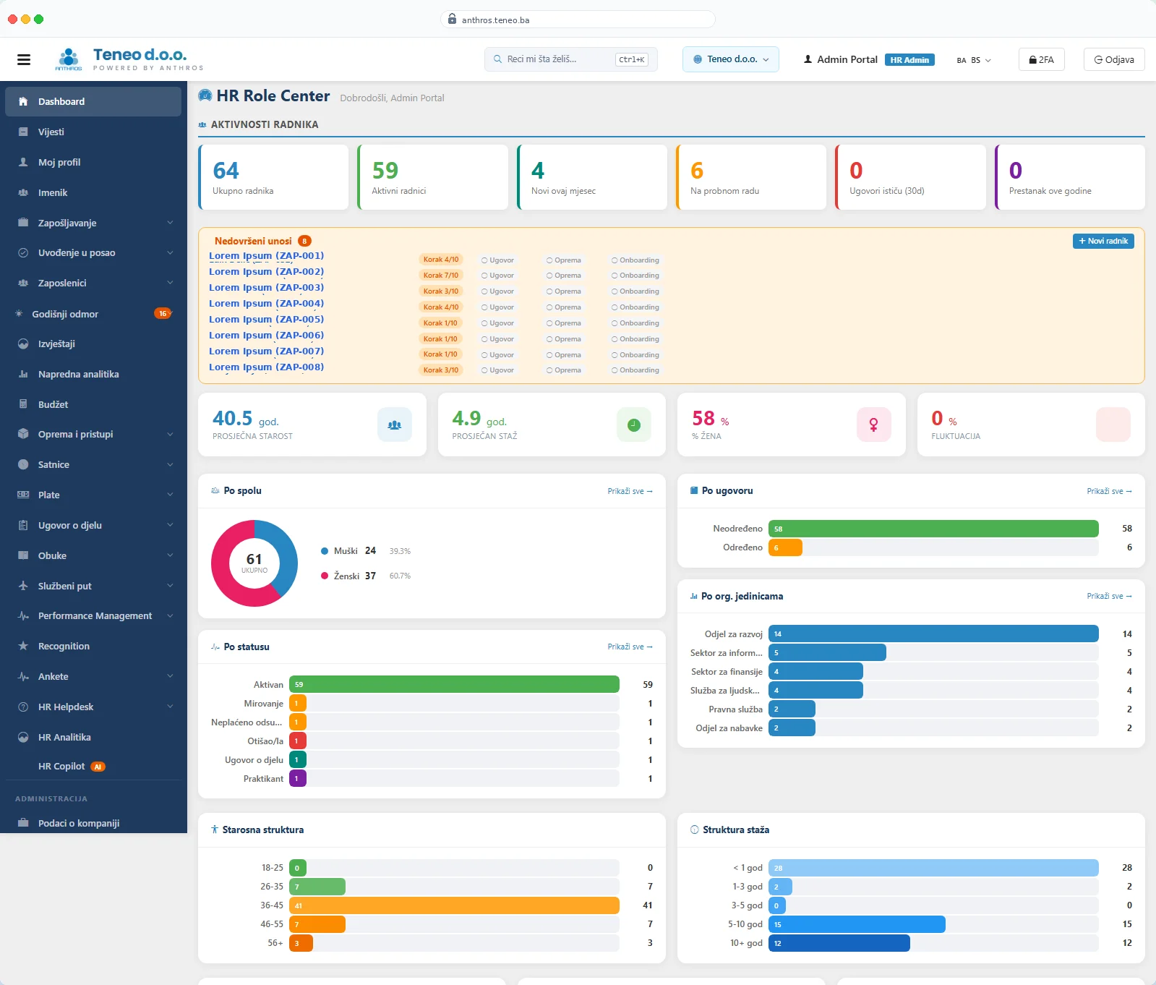Image resolution: width=1156 pixels, height=985 pixels.
Task: Click the Budžet calculator icon
Action: click(x=23, y=404)
